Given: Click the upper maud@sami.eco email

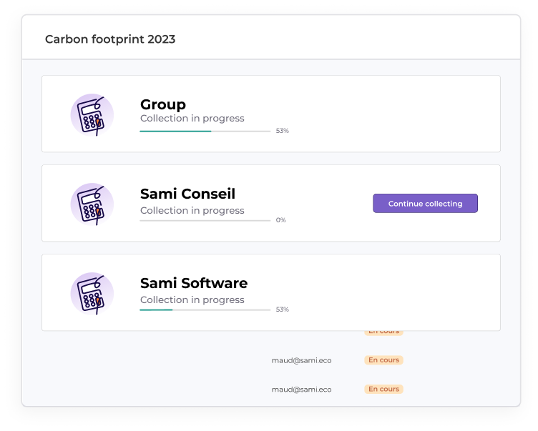Looking at the screenshot, I should pos(302,360).
